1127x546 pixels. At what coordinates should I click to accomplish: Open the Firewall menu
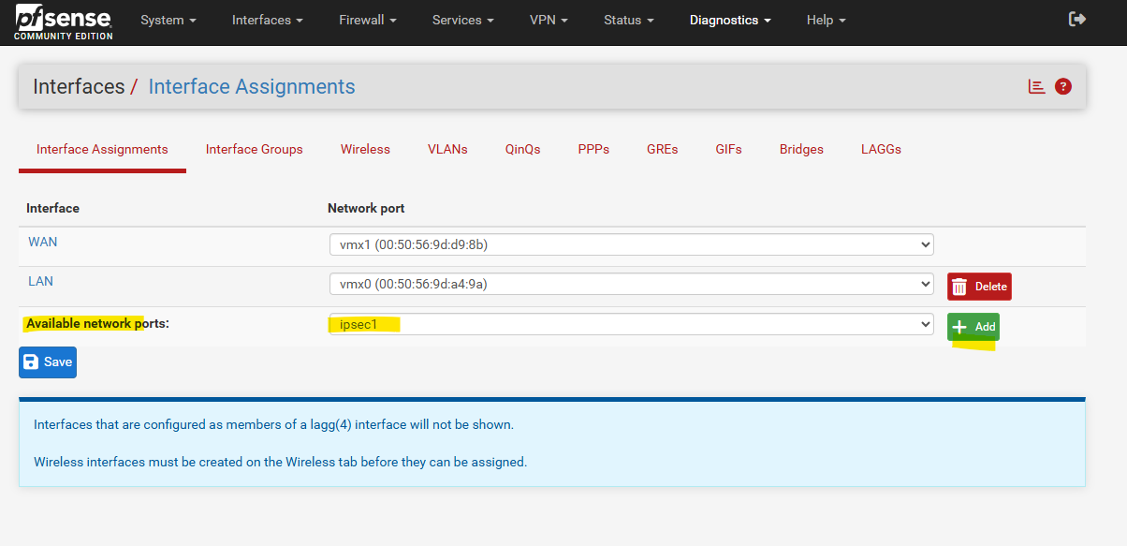point(368,20)
